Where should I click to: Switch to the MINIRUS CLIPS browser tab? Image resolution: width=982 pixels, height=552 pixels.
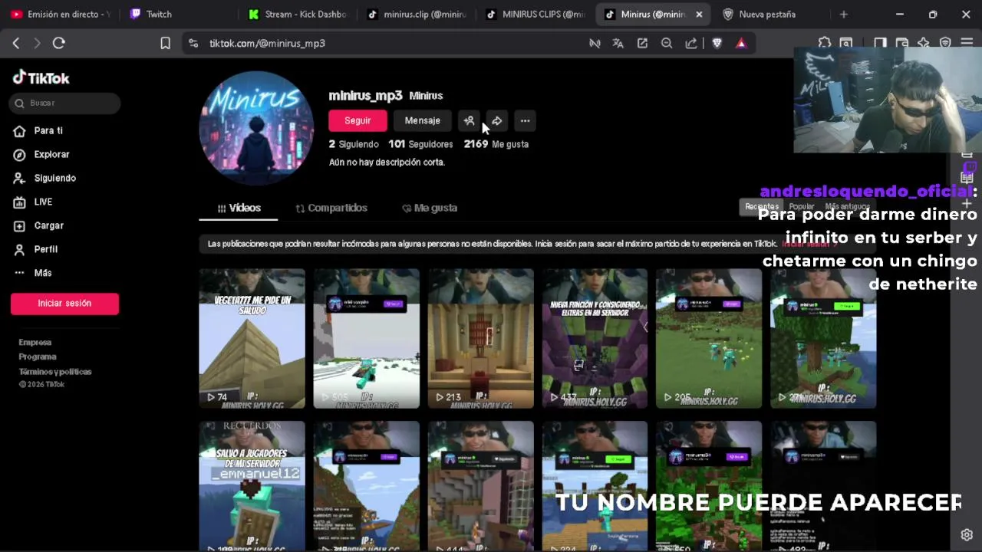(x=535, y=14)
